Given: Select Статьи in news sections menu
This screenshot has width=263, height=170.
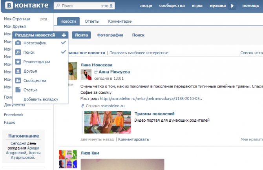Looking at the screenshot, I should [x=40, y=90].
